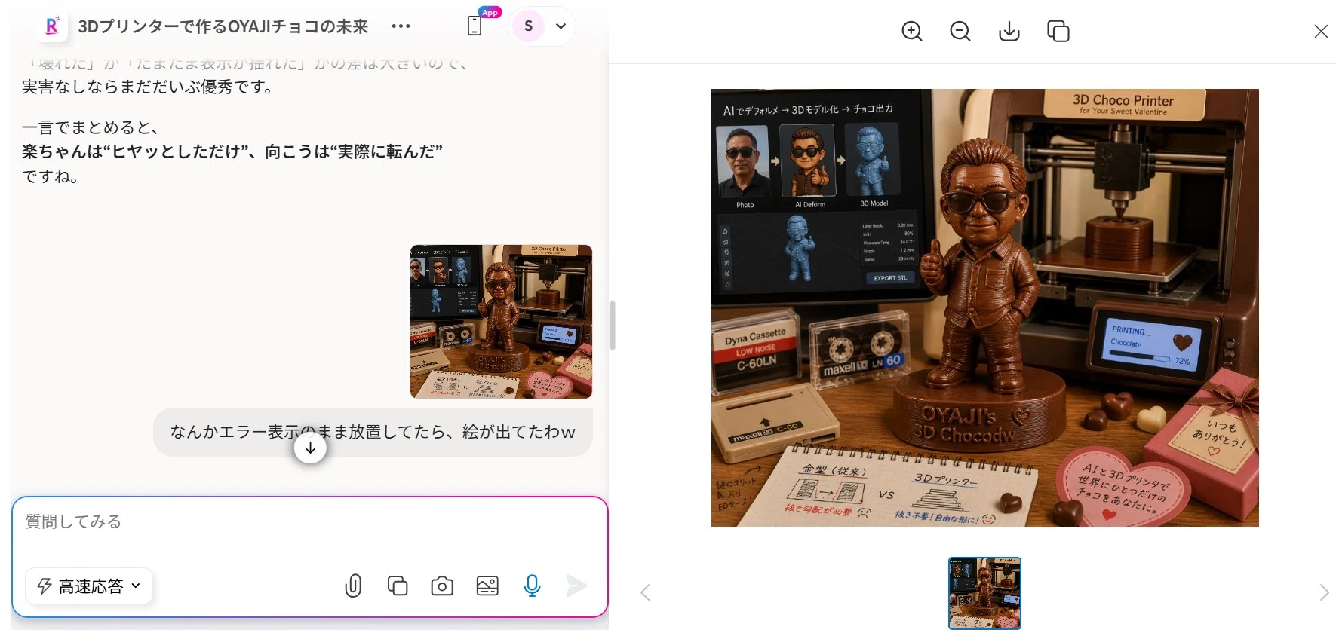Click the Rakuten AI logo icon

[52, 26]
